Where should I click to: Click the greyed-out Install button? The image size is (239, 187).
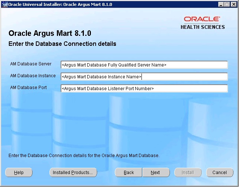[x=188, y=172]
